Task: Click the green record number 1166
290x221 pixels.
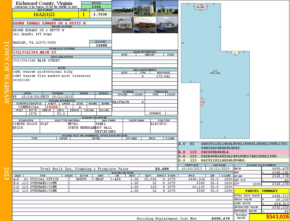Action: pyautogui.click(x=96, y=6)
